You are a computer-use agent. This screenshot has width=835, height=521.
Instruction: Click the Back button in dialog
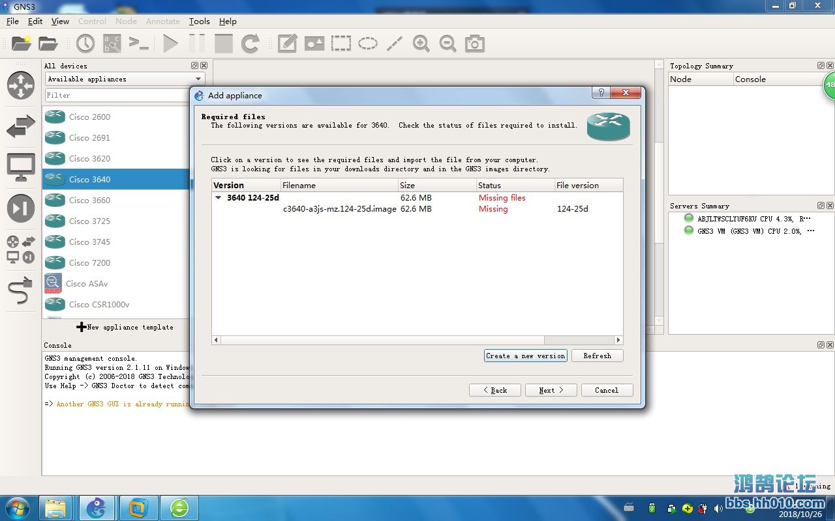point(494,390)
